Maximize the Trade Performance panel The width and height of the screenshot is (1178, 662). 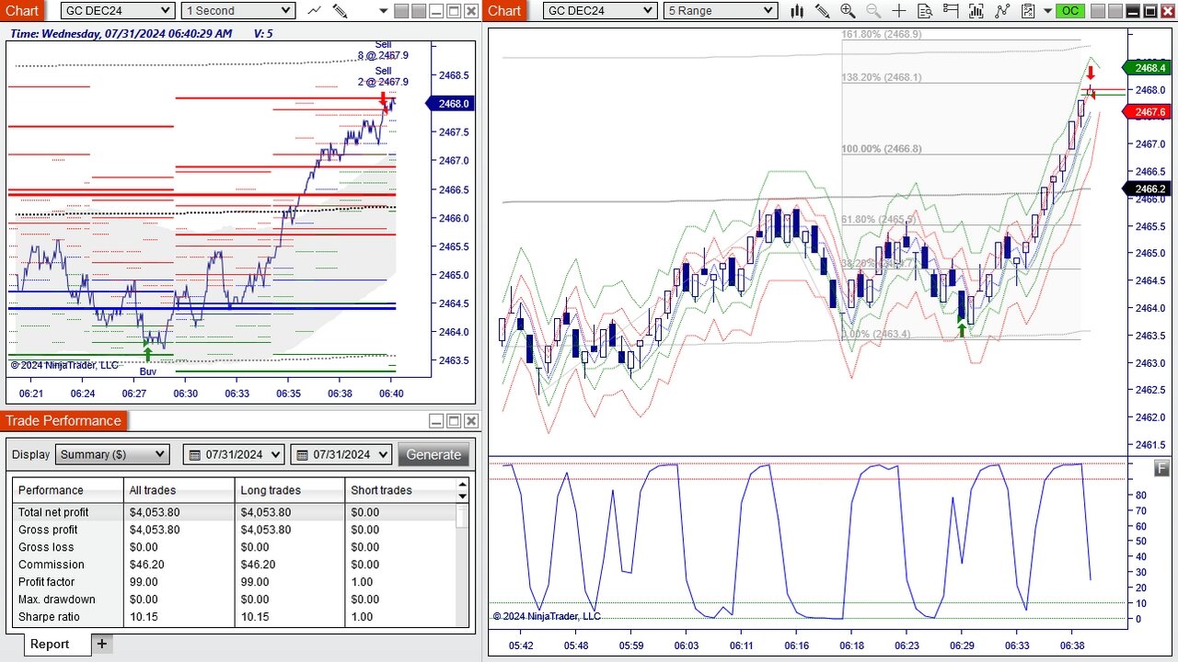(x=454, y=421)
